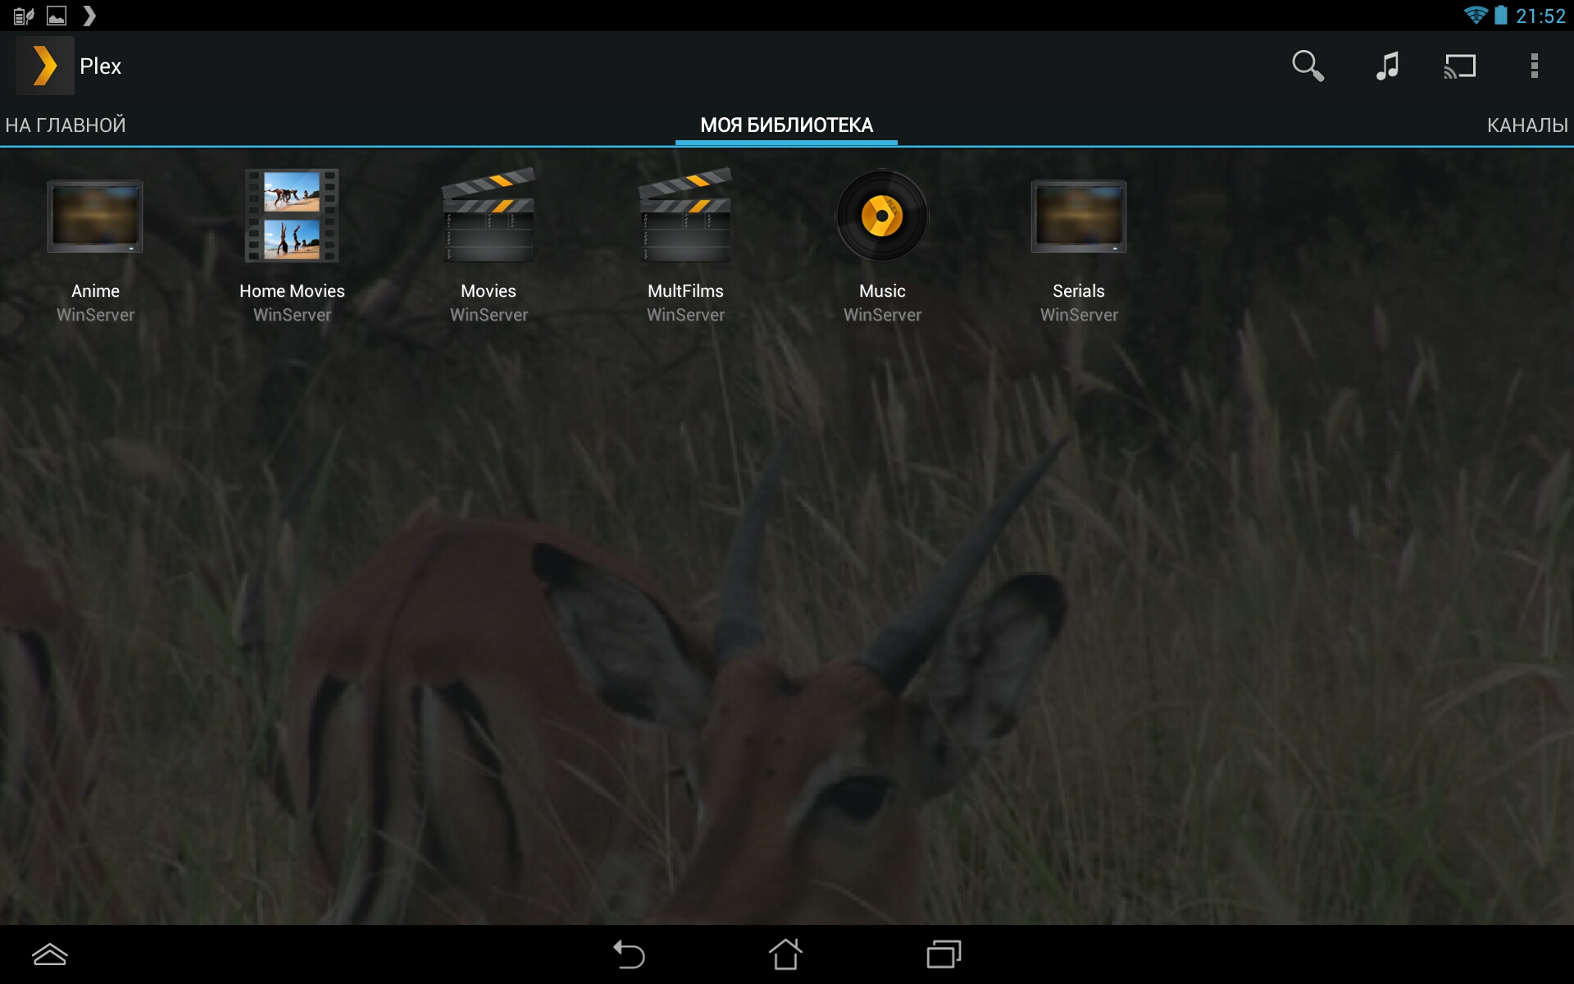1574x984 pixels.
Task: Open the Serials TV icon
Action: pos(1079,216)
